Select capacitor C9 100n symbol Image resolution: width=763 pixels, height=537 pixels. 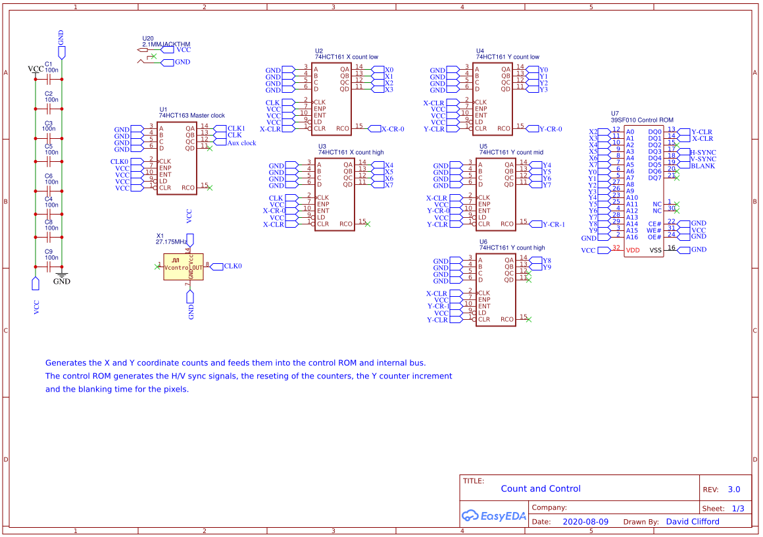49,267
